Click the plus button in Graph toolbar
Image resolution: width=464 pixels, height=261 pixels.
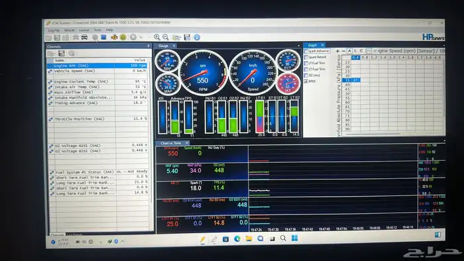337,51
